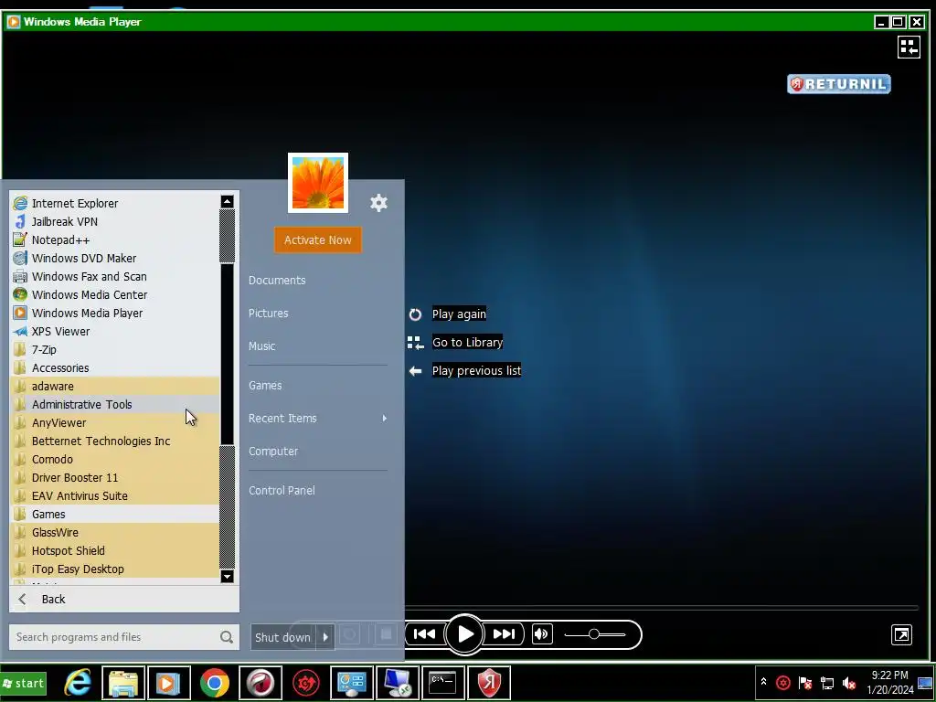The width and height of the screenshot is (936, 702).
Task: Expand the iTop Easy Desktop folder
Action: tap(114, 569)
